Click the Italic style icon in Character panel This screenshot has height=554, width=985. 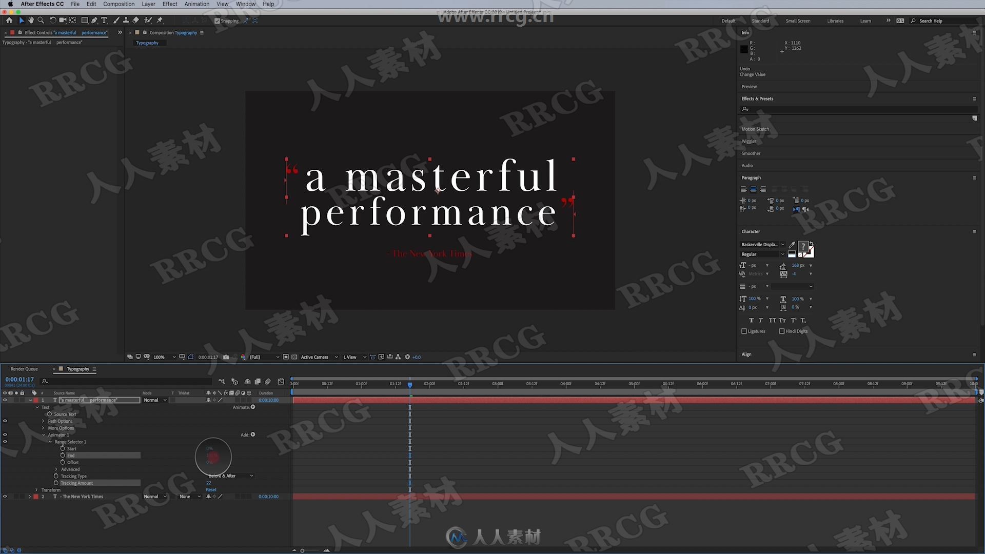point(760,320)
